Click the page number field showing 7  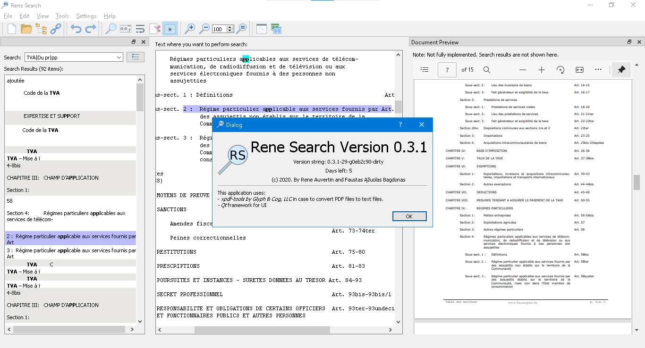(x=447, y=70)
